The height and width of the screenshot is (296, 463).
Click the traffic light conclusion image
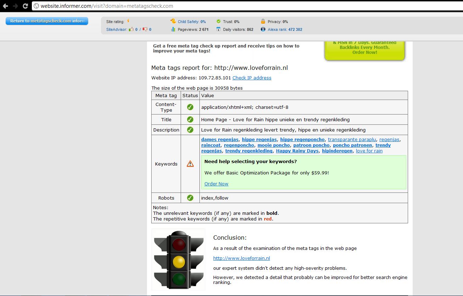pyautogui.click(x=179, y=259)
